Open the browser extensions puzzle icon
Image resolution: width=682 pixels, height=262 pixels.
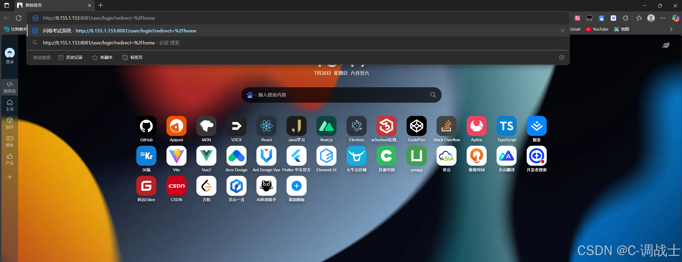tap(626, 18)
